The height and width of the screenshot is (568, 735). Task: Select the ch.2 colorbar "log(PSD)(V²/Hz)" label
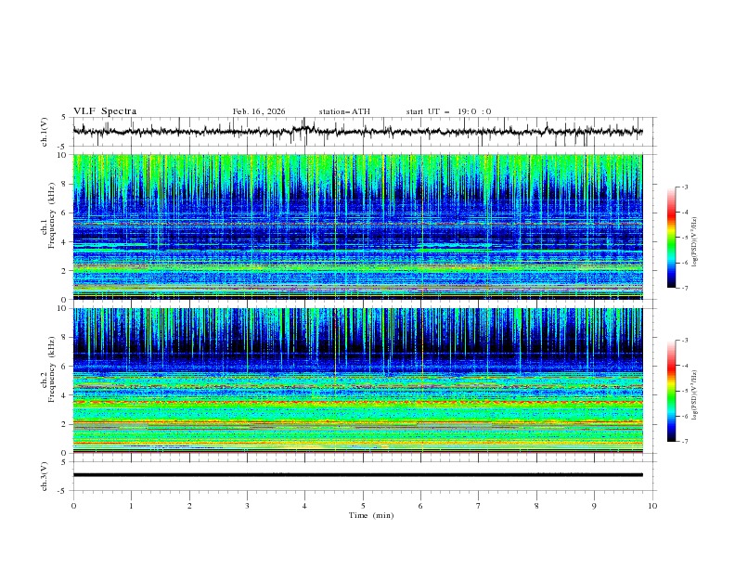[x=695, y=395]
